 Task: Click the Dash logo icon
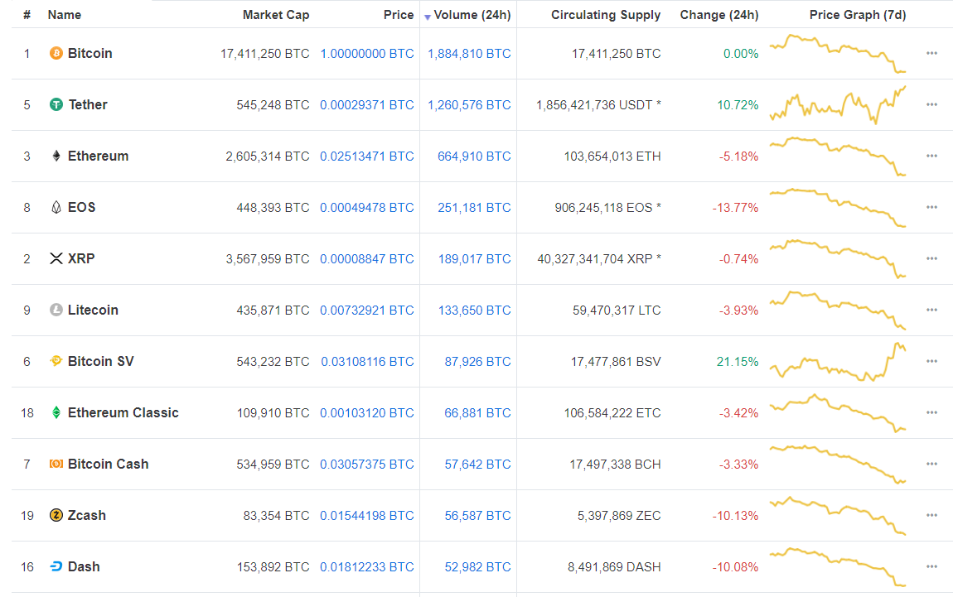point(56,567)
